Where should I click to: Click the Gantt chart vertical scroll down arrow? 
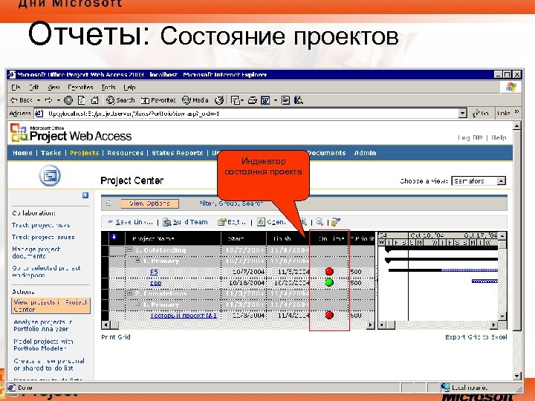[502, 316]
